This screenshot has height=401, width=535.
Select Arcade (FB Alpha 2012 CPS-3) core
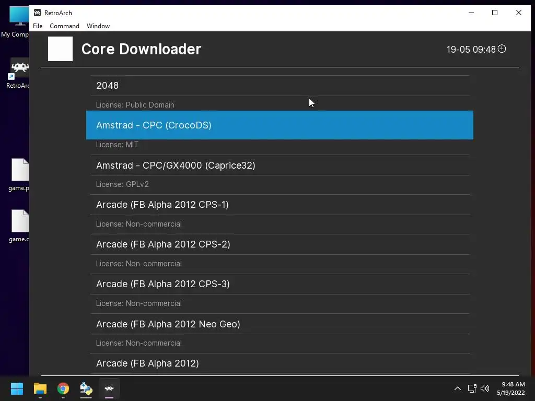pyautogui.click(x=280, y=284)
